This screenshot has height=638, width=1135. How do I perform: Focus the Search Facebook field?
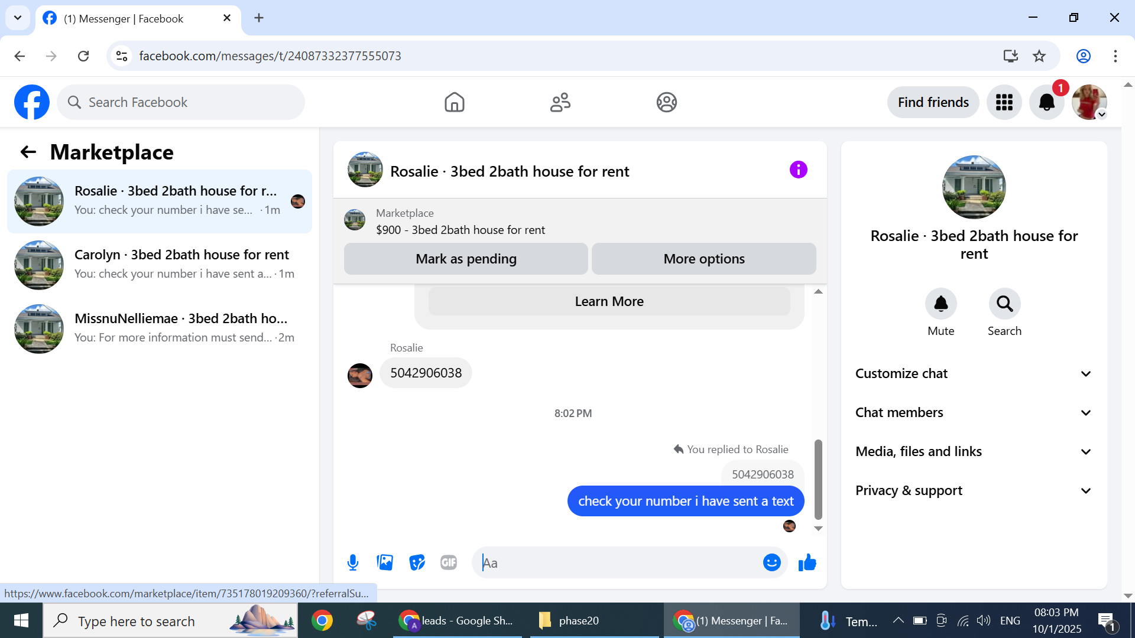[x=181, y=102]
